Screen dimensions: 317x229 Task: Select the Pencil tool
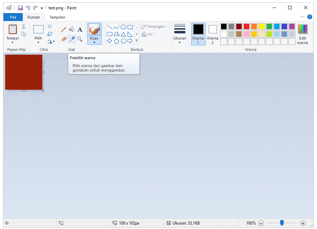pyautogui.click(x=64, y=30)
